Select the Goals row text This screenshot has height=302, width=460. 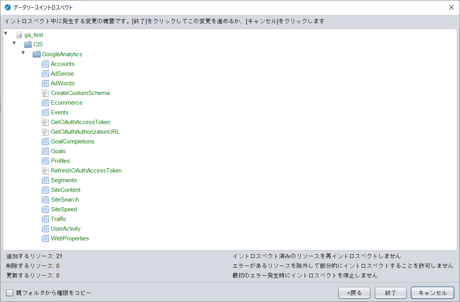pyautogui.click(x=58, y=151)
